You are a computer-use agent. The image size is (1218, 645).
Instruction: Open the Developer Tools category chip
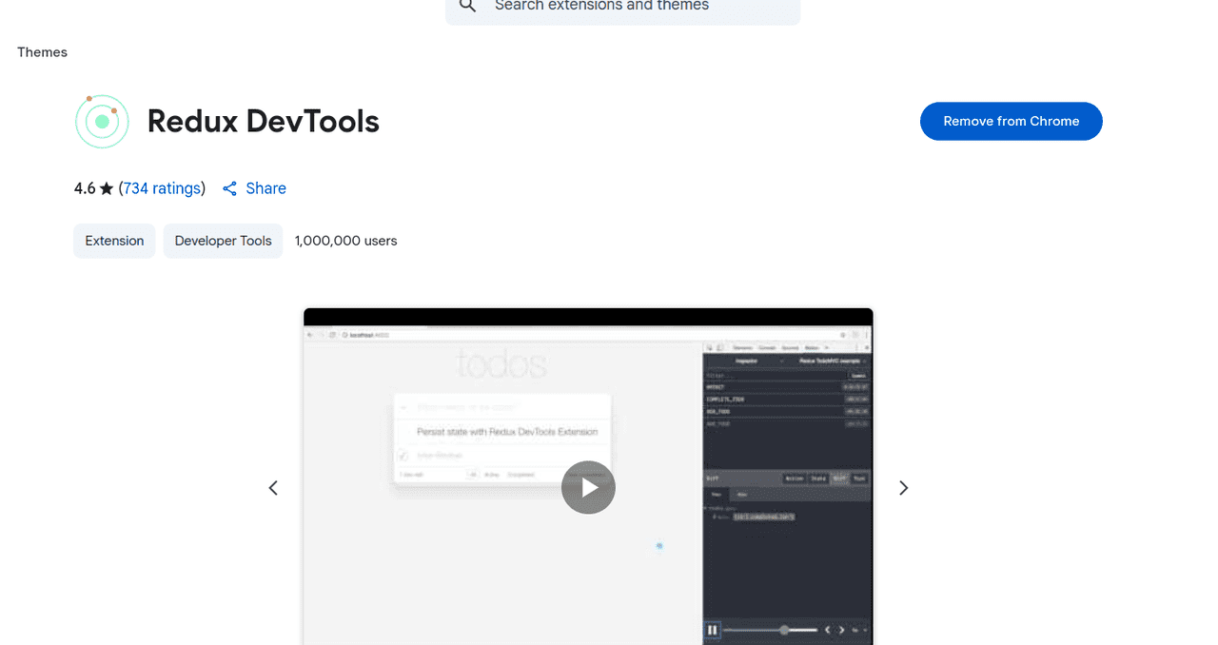click(x=223, y=241)
